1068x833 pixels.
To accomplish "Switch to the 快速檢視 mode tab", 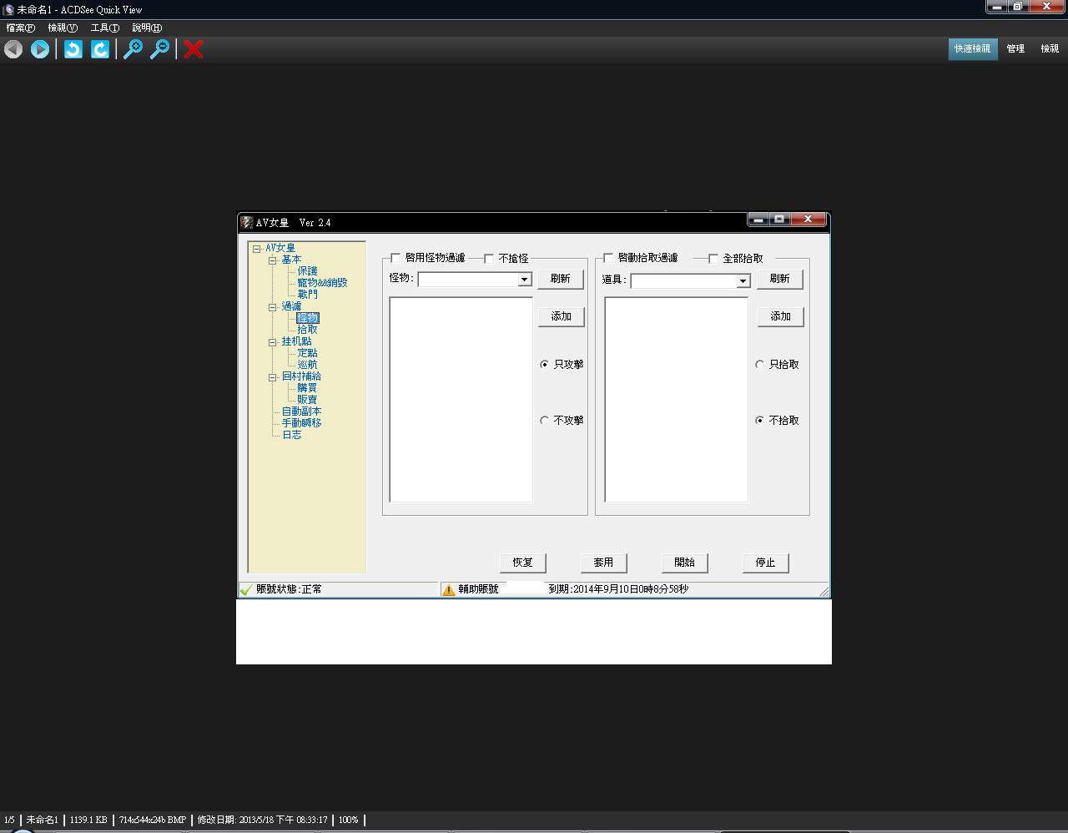I will click(x=973, y=48).
